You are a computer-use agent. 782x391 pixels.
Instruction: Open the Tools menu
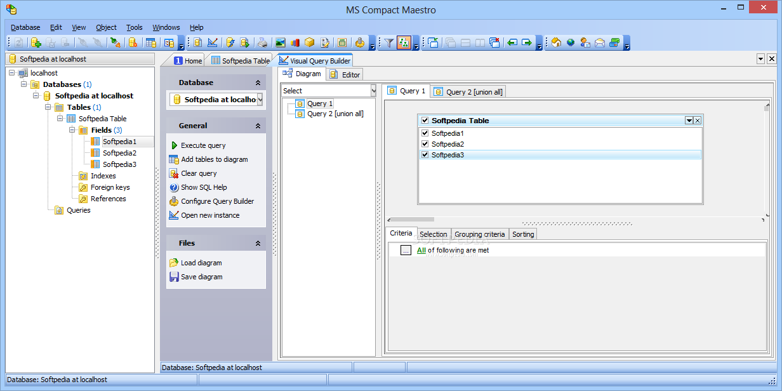(x=135, y=27)
